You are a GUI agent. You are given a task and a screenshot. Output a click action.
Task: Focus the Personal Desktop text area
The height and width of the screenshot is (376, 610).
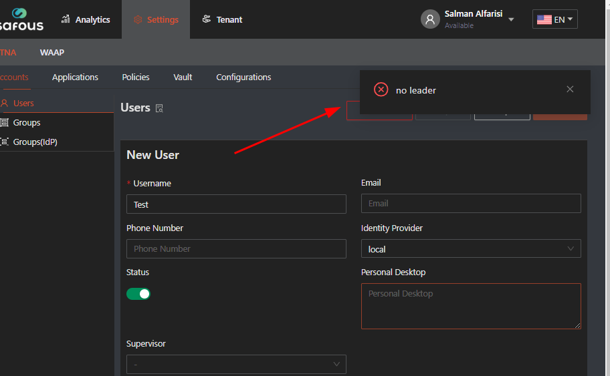pyautogui.click(x=471, y=306)
